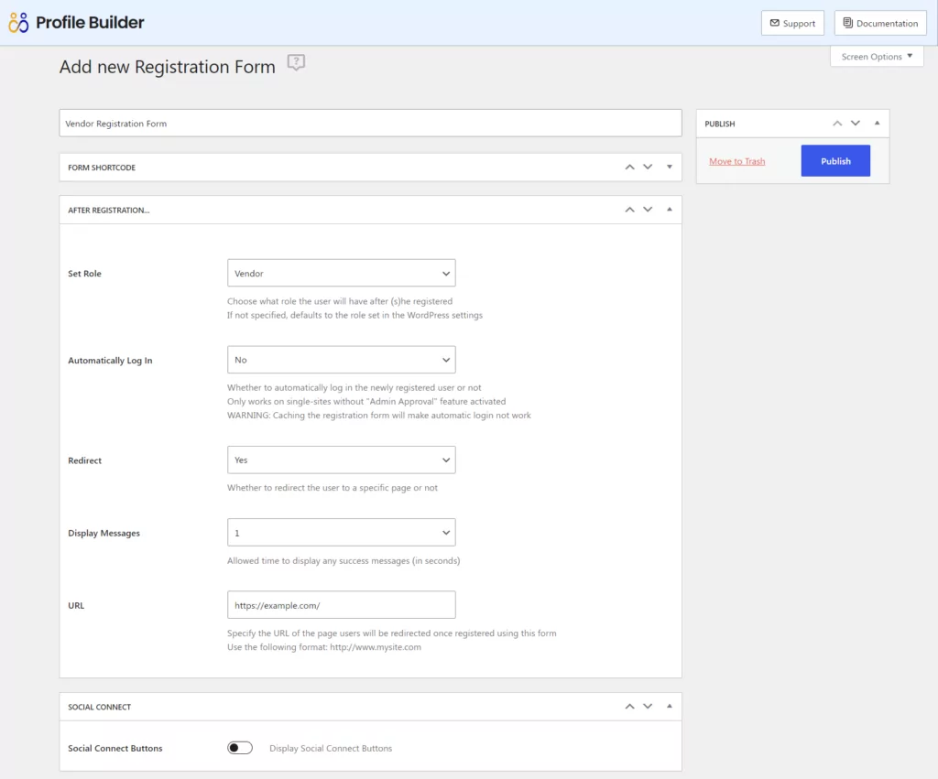938x779 pixels.
Task: Move Social Connect panel up
Action: click(x=629, y=707)
